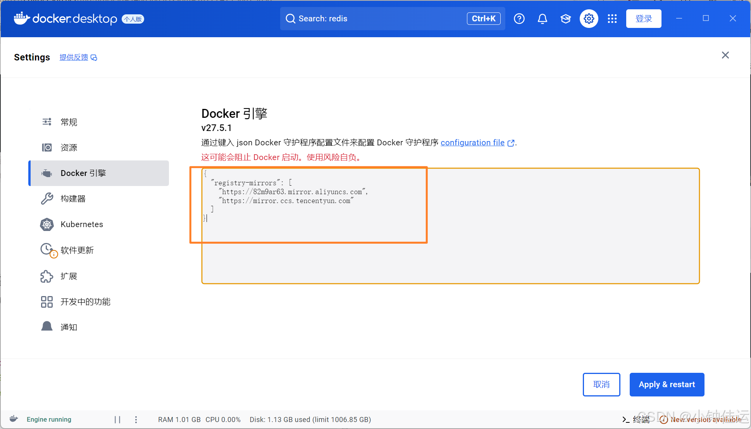
Task: Open the Learning center graduation cap icon
Action: coord(566,19)
